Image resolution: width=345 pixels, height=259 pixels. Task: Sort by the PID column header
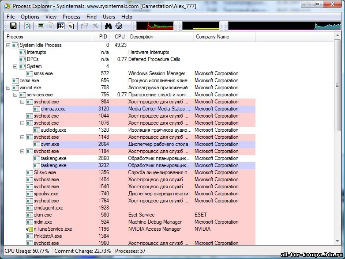tap(101, 37)
